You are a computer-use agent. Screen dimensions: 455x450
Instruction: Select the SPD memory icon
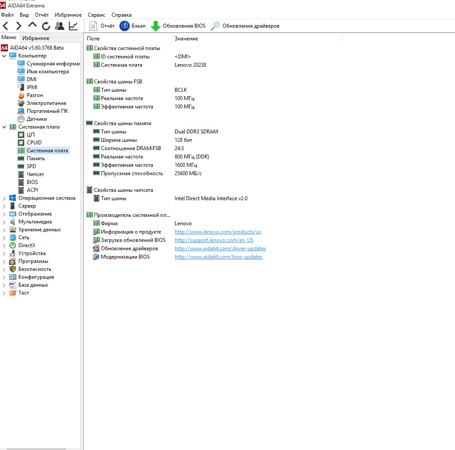[21, 166]
